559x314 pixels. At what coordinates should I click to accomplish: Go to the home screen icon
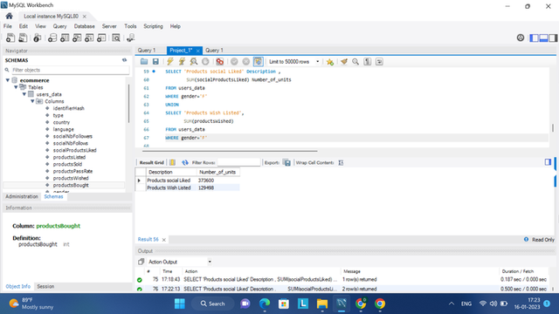10,16
